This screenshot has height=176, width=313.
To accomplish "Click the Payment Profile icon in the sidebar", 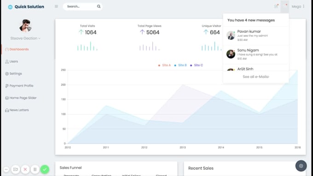I will pyautogui.click(x=7, y=86).
